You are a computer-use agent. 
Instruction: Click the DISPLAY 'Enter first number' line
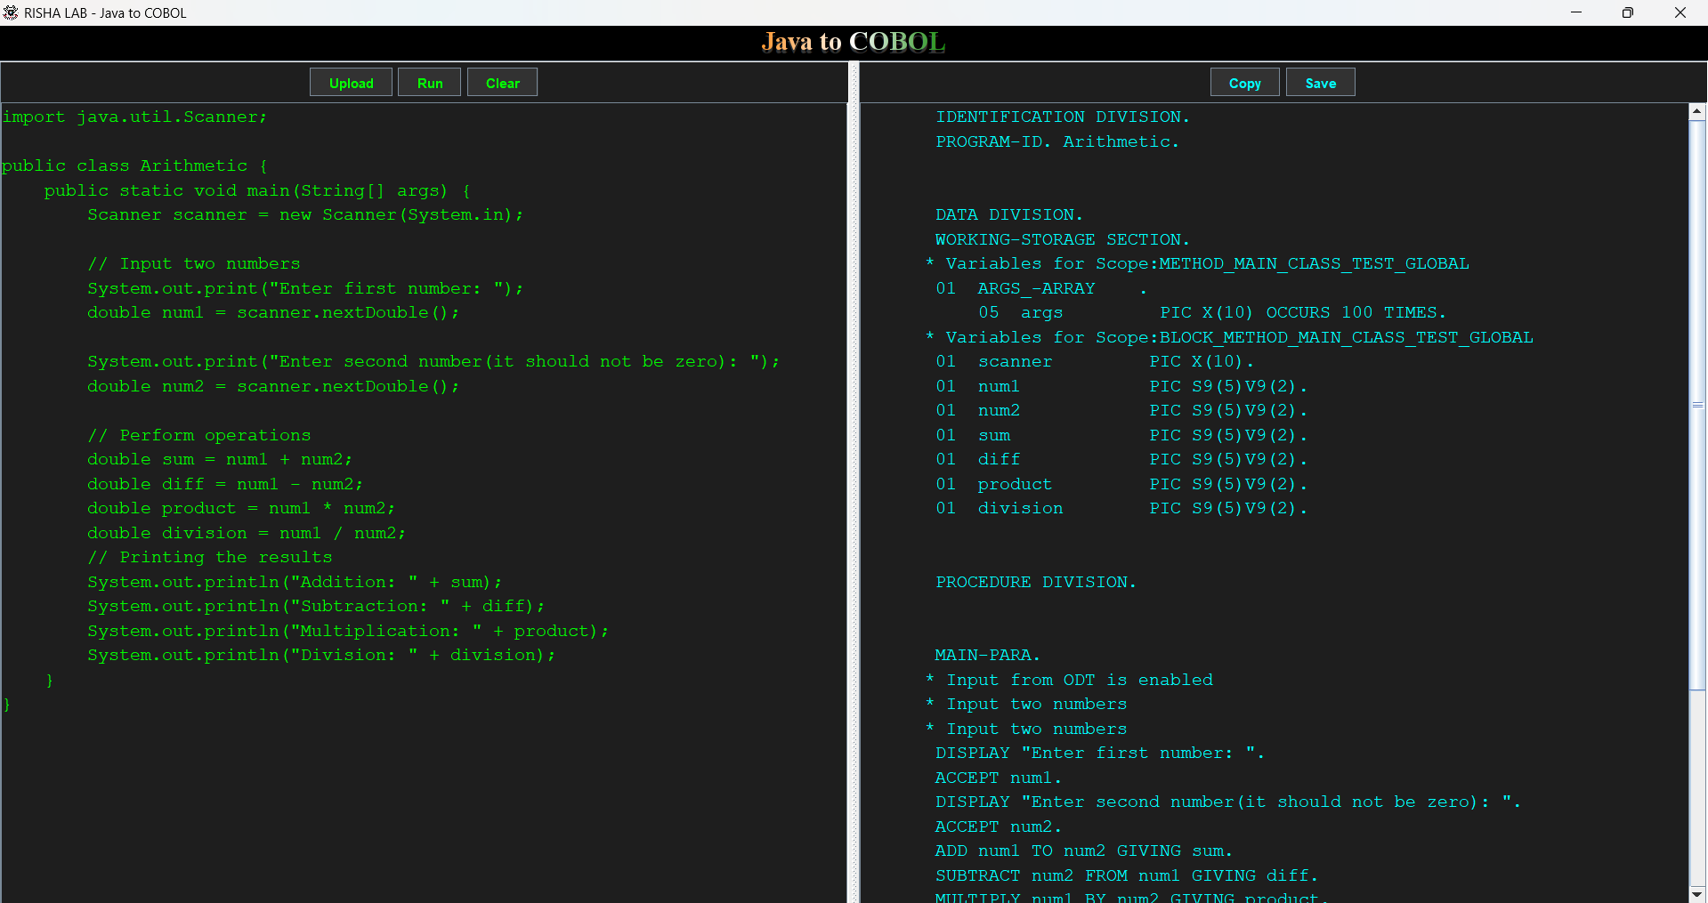coord(1099,753)
